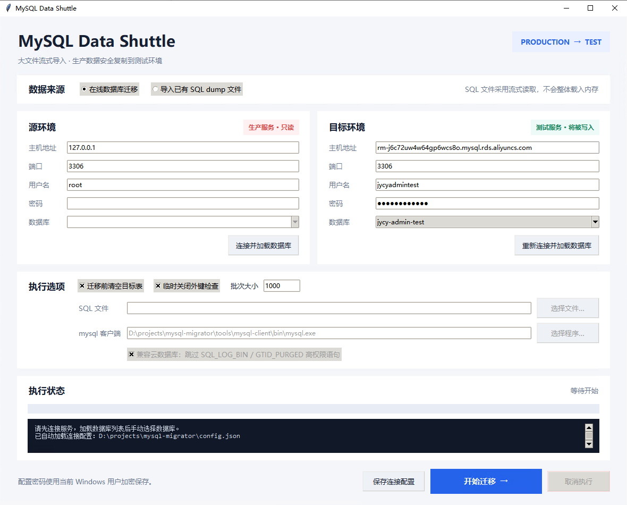Minimize the MySQL Data Shuttle window
This screenshot has width=627, height=505.
(x=566, y=8)
